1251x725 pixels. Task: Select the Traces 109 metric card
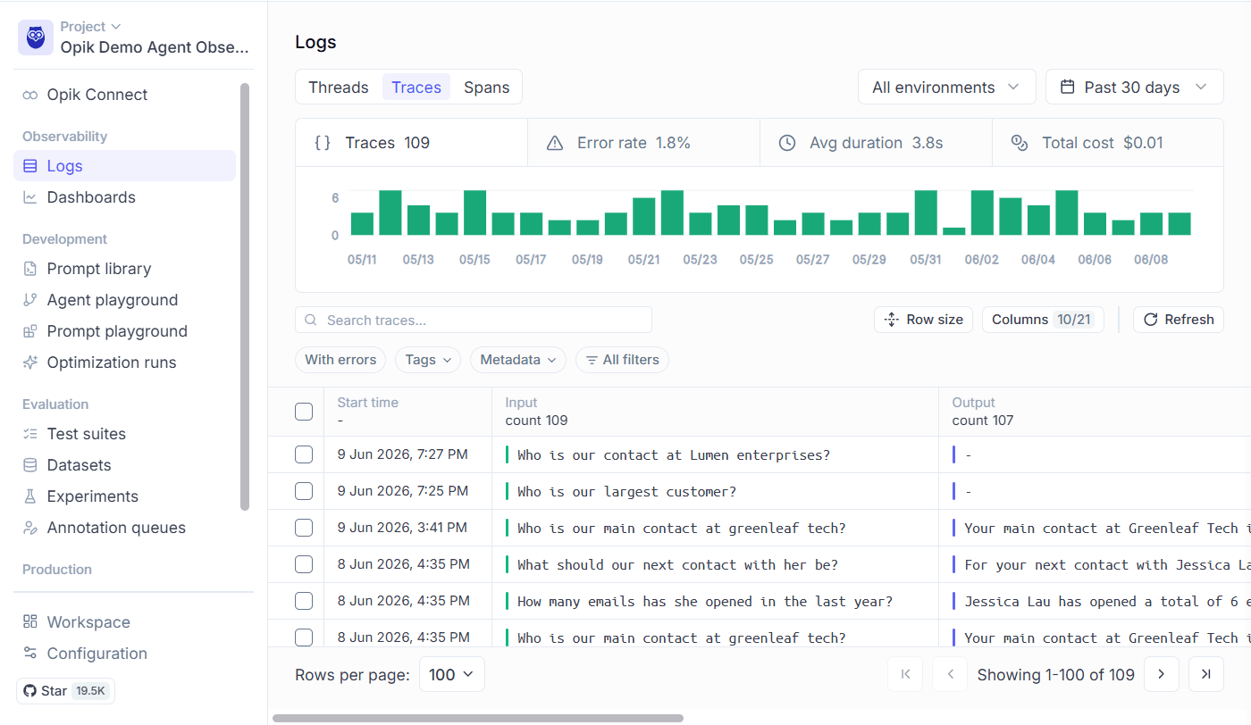point(412,143)
